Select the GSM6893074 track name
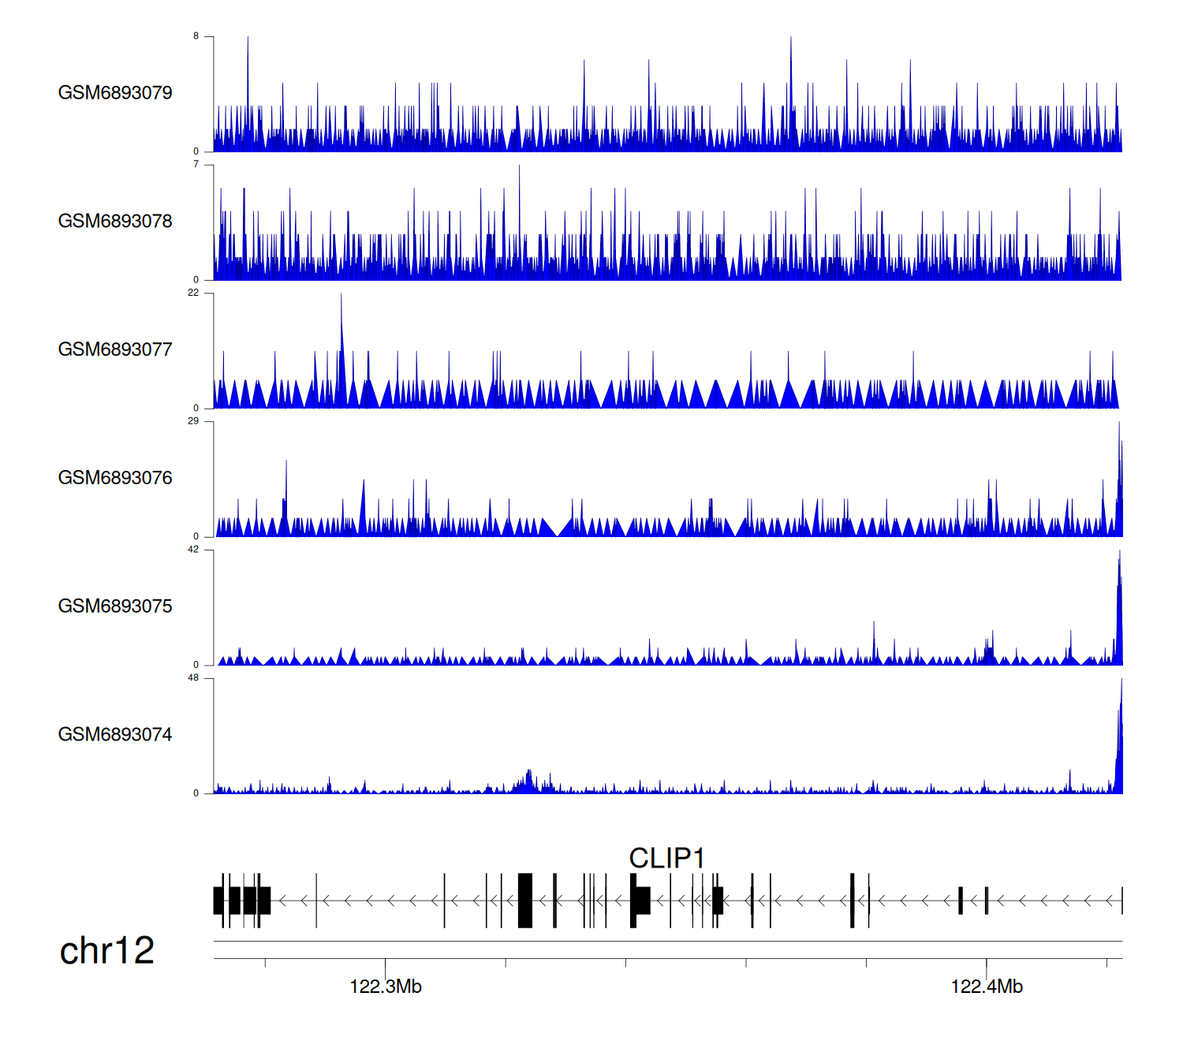This screenshot has width=1183, height=1041. (x=115, y=735)
